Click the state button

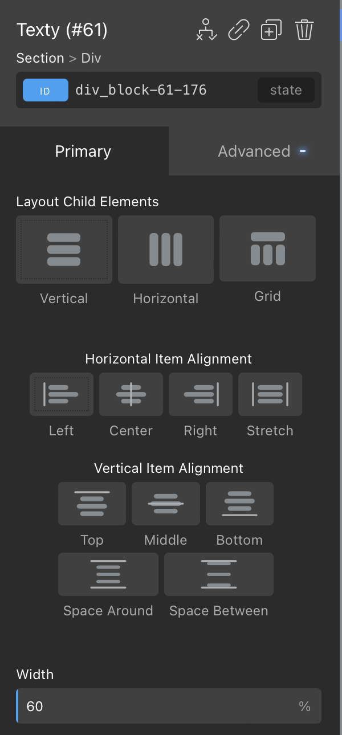[286, 90]
